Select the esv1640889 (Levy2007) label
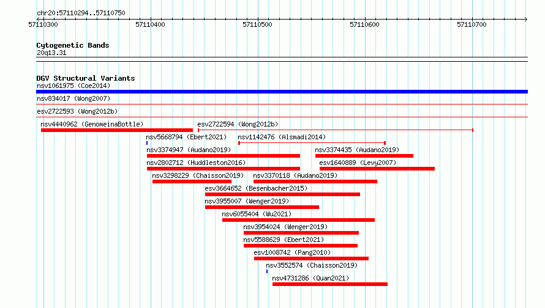Image resolution: width=545 pixels, height=308 pixels. [x=358, y=163]
